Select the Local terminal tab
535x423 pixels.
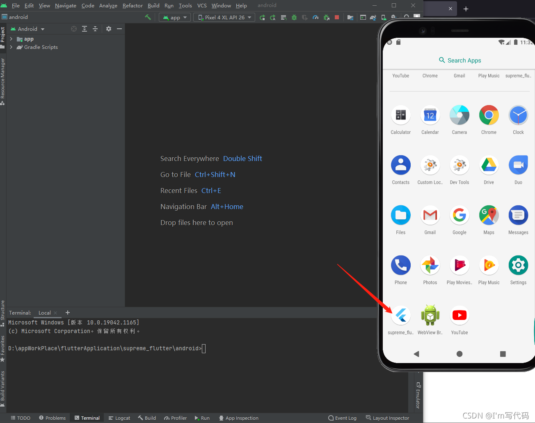(44, 313)
